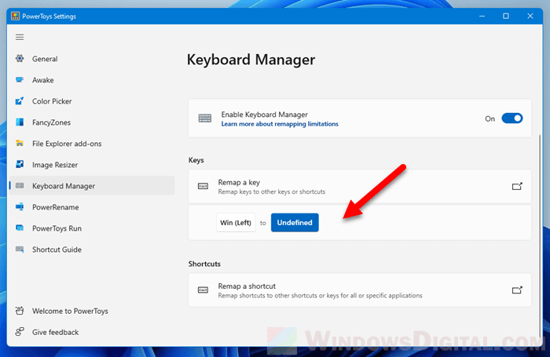Click the Image Resizer icon

20,164
